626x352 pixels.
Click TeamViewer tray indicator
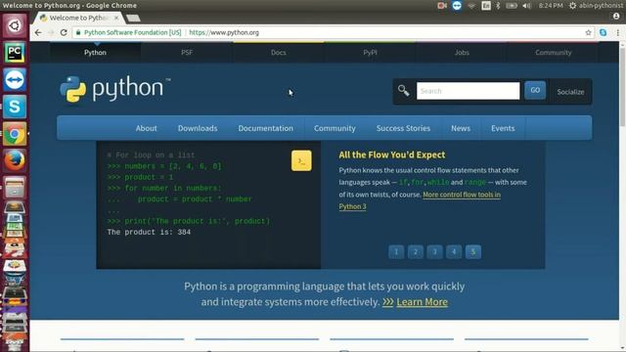pyautogui.click(x=457, y=6)
